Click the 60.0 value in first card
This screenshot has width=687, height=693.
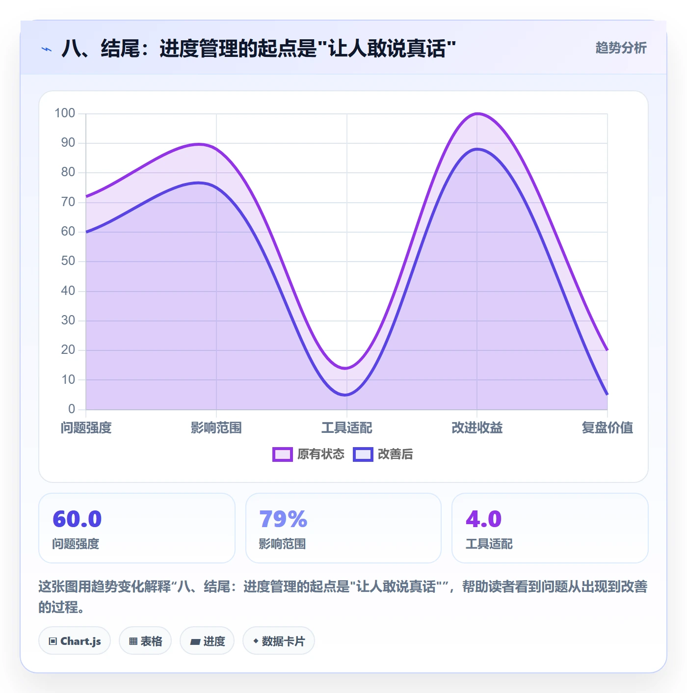coord(77,519)
